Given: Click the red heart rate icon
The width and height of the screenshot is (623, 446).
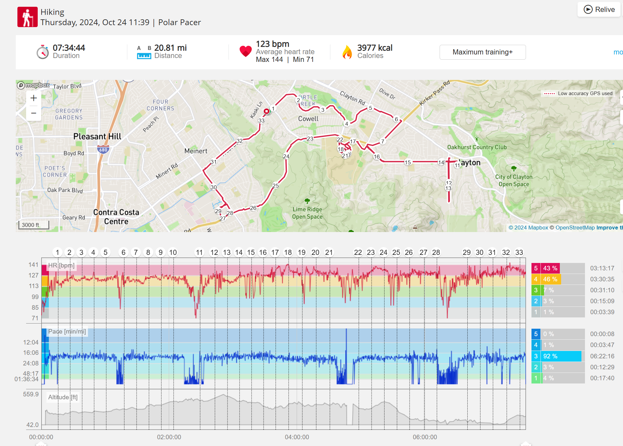Looking at the screenshot, I should (x=245, y=51).
